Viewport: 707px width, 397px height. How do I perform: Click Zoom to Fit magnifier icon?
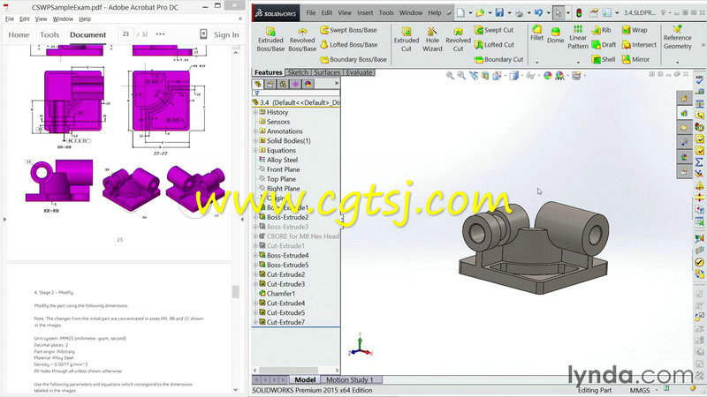point(450,76)
